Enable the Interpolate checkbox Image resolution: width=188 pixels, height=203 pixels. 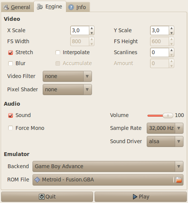[58, 53]
